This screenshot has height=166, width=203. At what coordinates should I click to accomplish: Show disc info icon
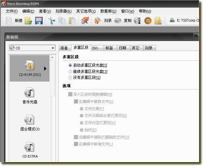137,21
